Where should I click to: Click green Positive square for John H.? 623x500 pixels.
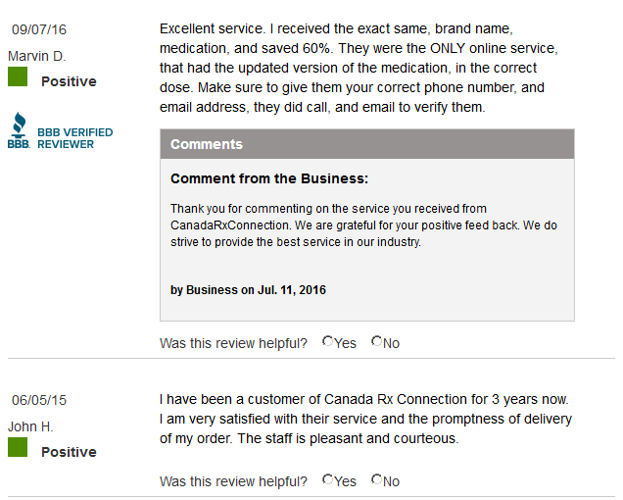click(18, 447)
